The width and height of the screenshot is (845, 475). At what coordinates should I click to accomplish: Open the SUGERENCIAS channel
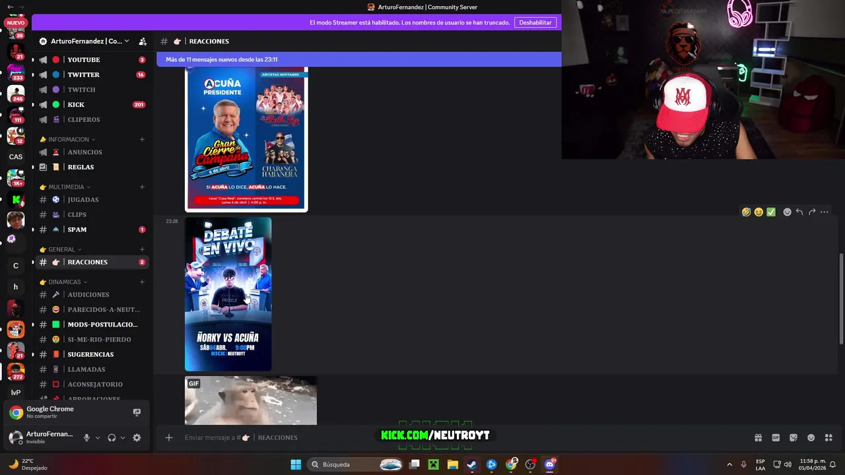coord(91,354)
